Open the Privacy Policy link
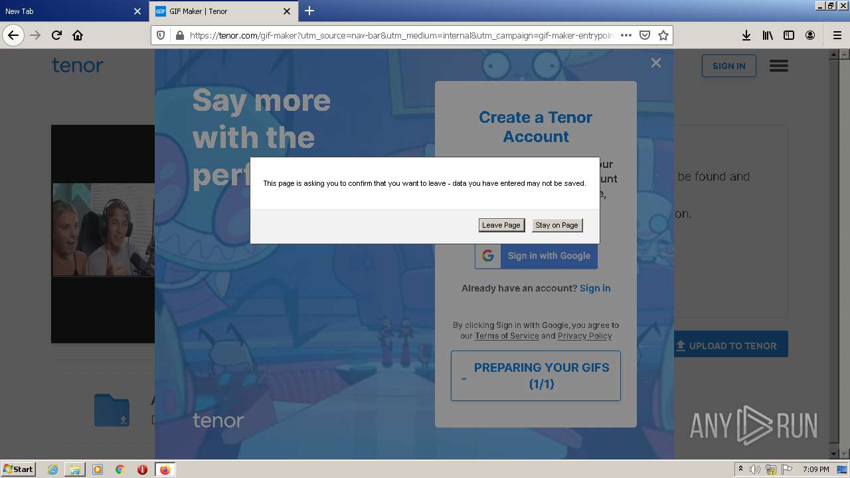 pyautogui.click(x=584, y=336)
